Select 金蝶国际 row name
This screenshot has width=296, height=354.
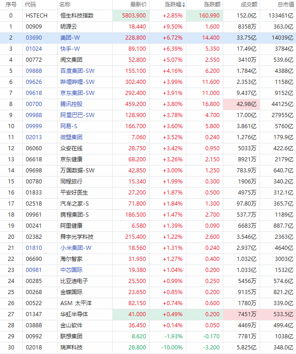(x=71, y=292)
